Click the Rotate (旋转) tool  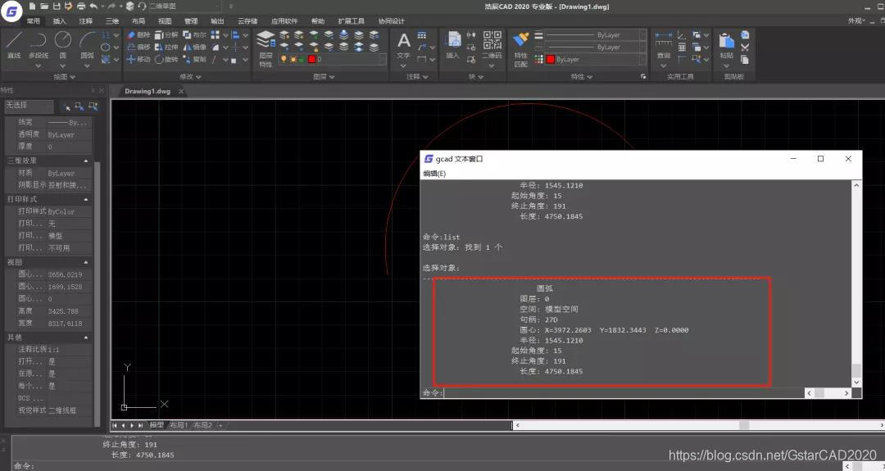(166, 59)
